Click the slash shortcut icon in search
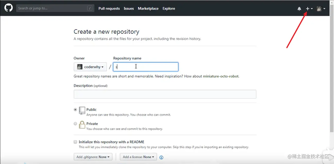334x164 pixels. [90, 8]
